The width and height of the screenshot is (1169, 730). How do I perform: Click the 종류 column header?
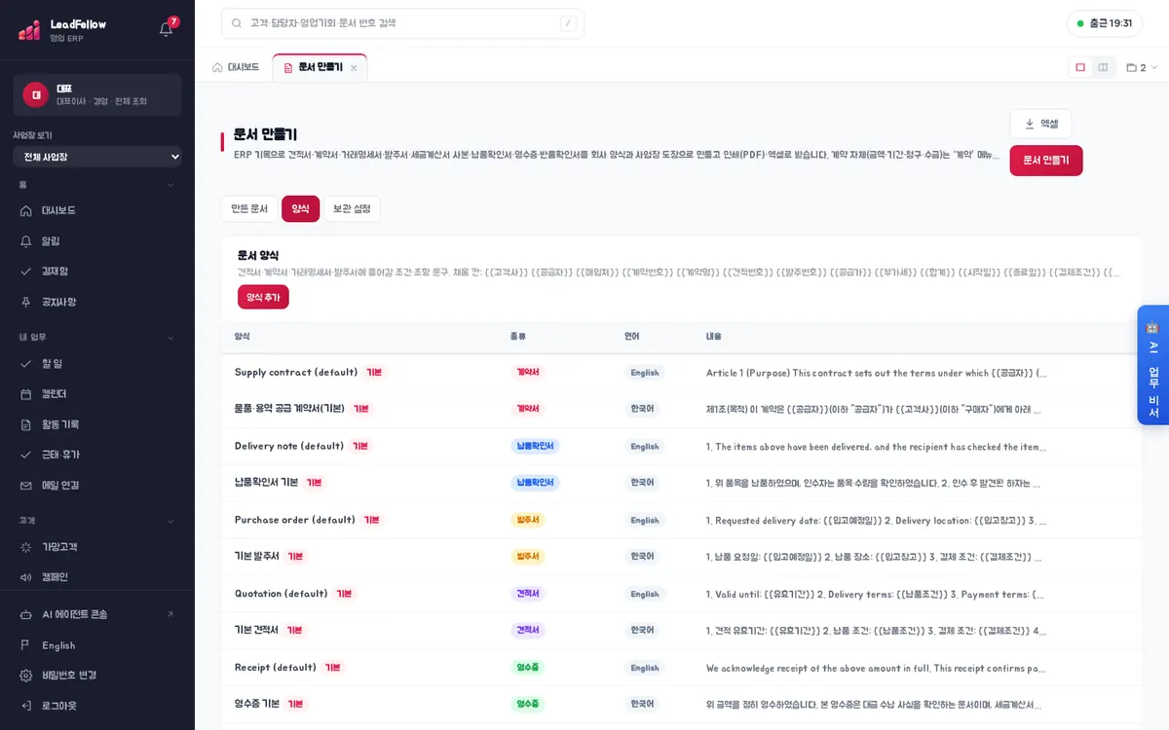(x=518, y=336)
